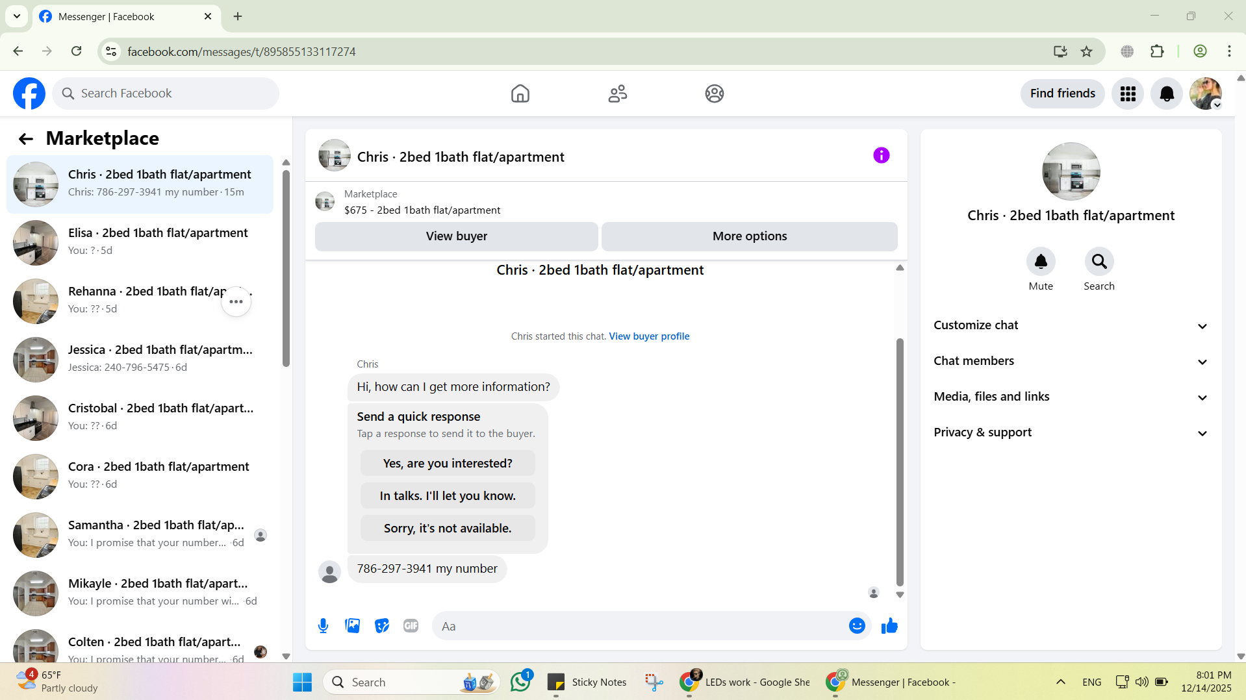Reload the page in browser
Viewport: 1246px width, 700px height.
click(x=77, y=51)
